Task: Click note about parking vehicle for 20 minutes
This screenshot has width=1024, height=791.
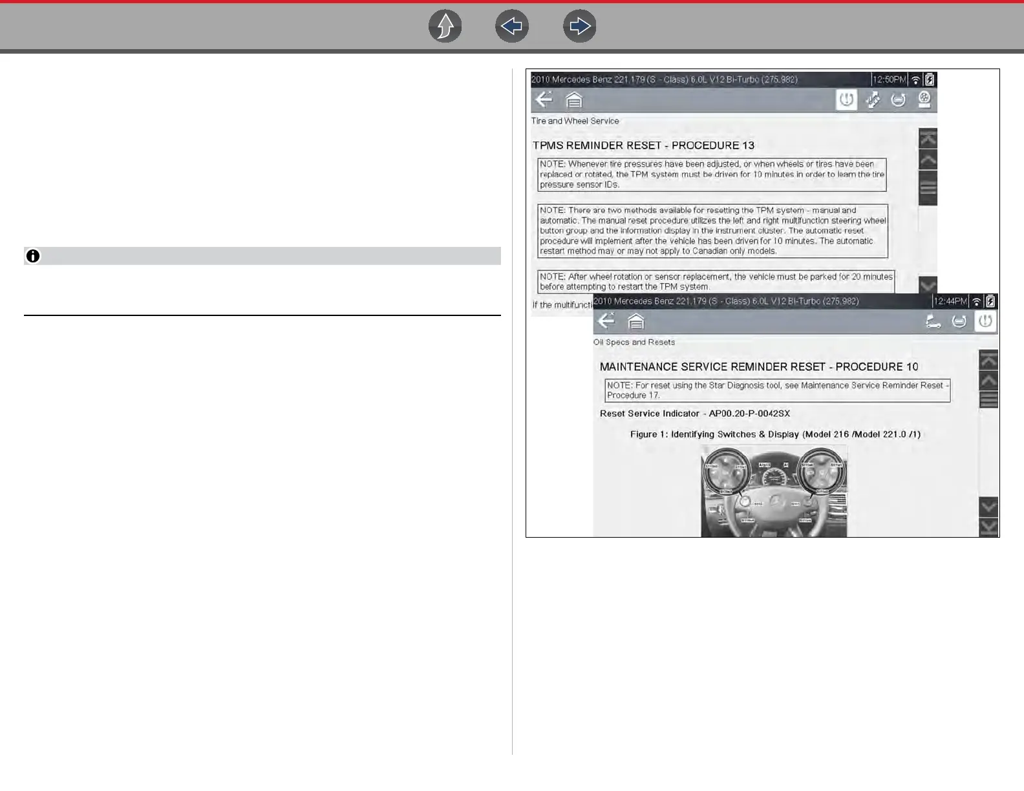Action: tap(716, 282)
